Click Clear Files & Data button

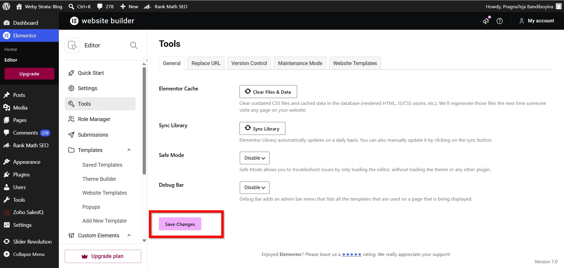[x=268, y=92]
